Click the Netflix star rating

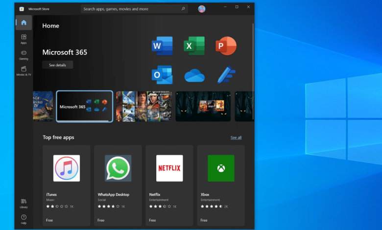(160, 207)
